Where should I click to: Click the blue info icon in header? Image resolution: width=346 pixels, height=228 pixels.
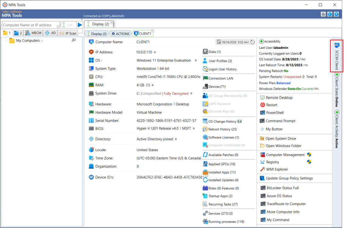click(x=330, y=14)
